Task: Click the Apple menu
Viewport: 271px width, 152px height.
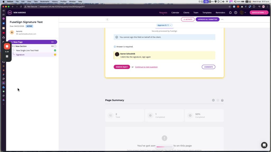Action: point(3,1)
